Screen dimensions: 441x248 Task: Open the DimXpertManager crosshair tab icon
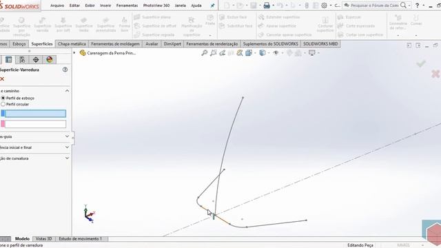(x=36, y=59)
